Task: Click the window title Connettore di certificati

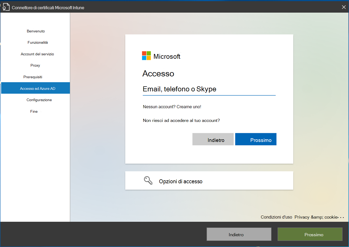Action: (48, 8)
